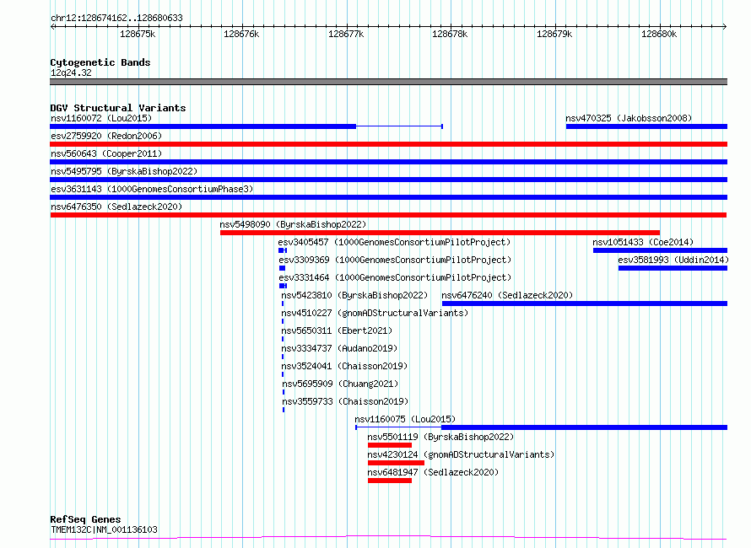Click the DGV Structural Variants track title

tap(118, 108)
